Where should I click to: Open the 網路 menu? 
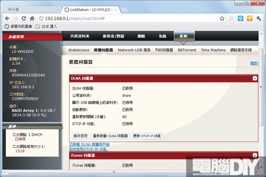coord(141,36)
